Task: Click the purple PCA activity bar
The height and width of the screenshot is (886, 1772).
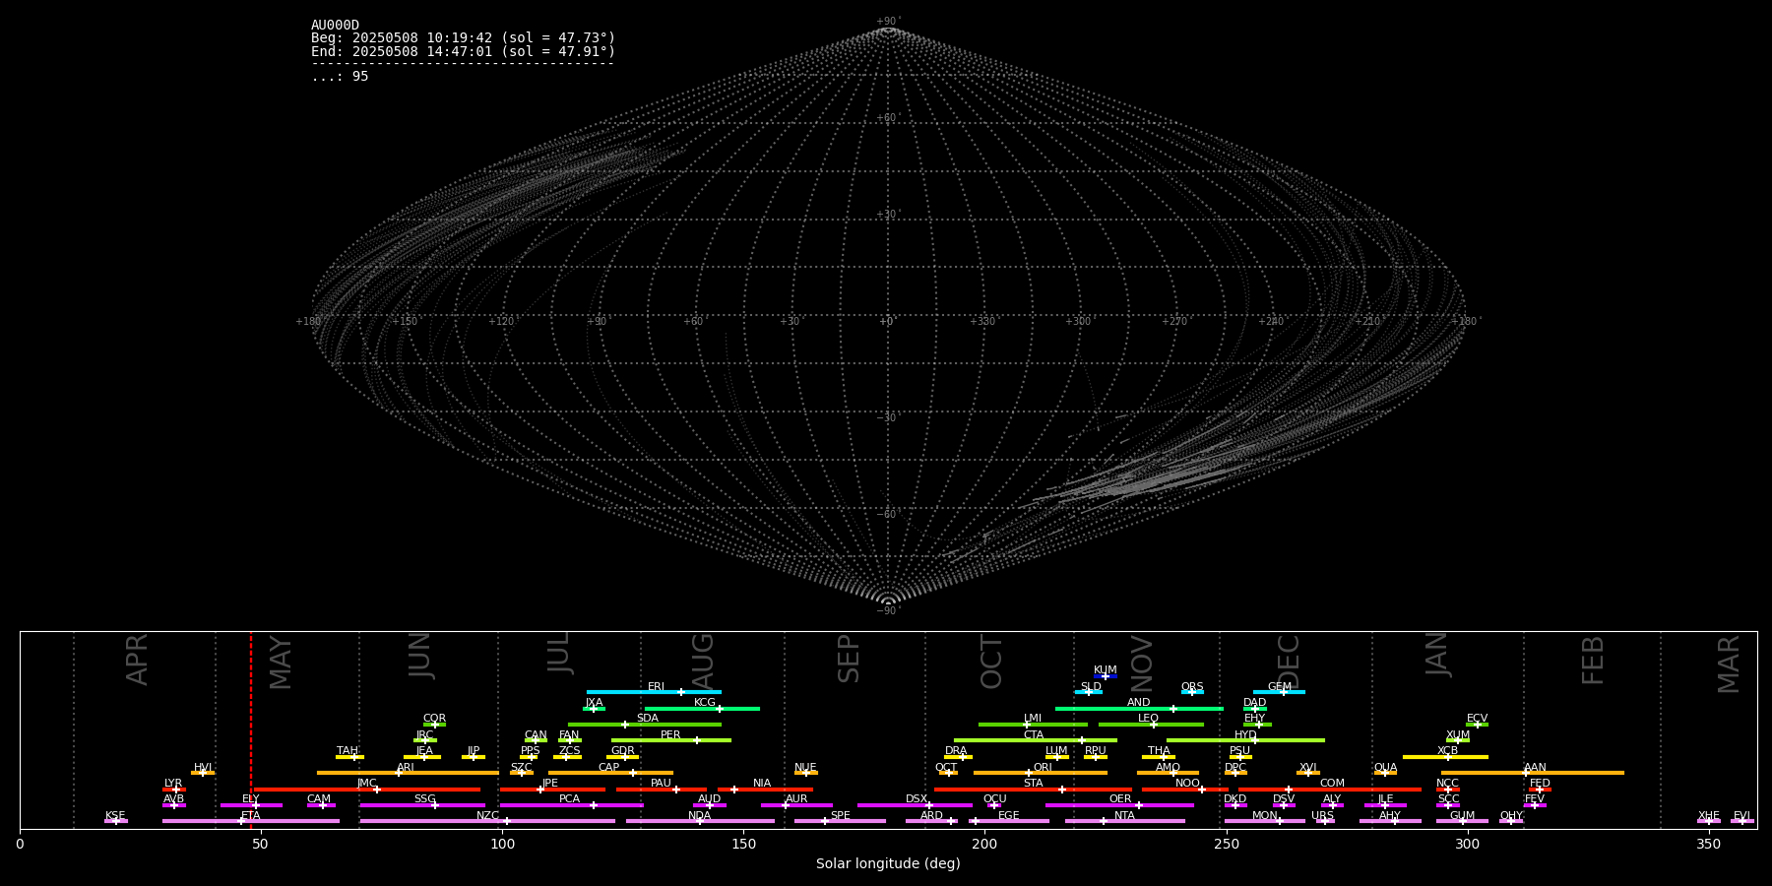Action: (x=571, y=805)
